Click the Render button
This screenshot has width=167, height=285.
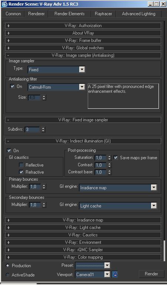[x=151, y=274]
